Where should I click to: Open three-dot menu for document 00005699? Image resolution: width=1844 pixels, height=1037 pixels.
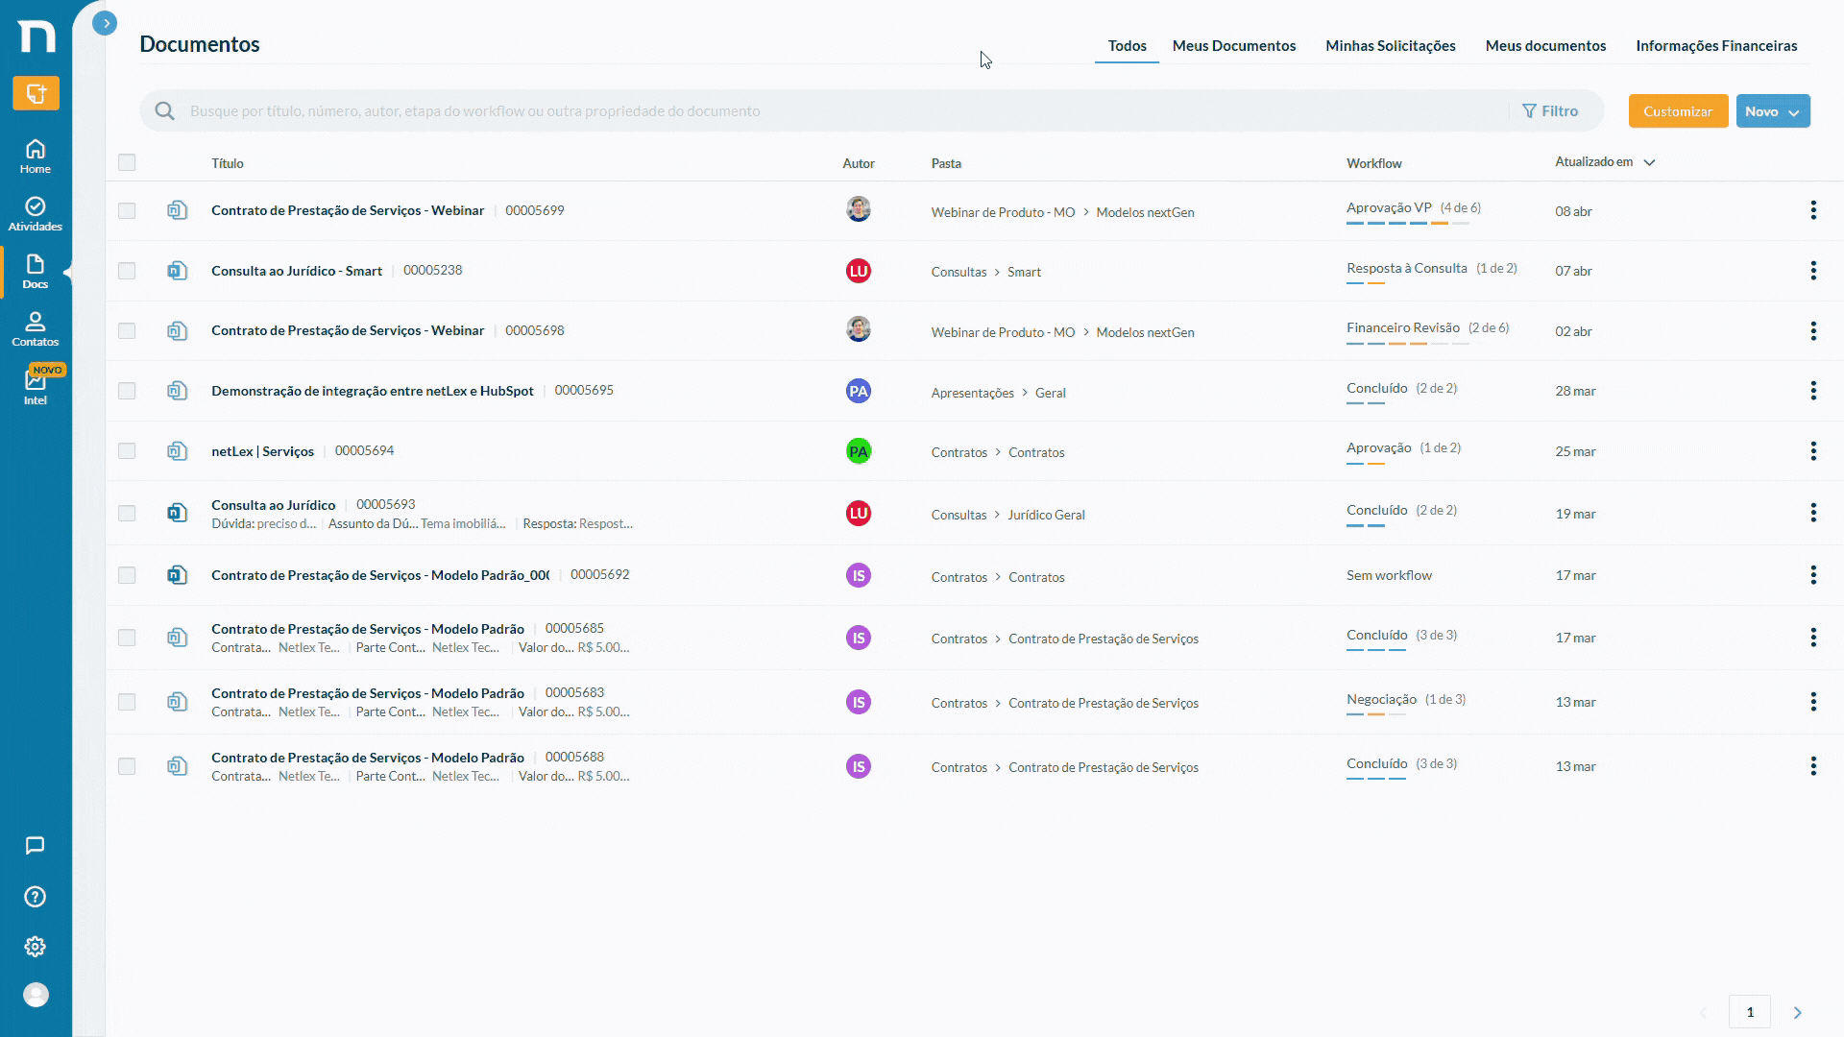[1813, 210]
